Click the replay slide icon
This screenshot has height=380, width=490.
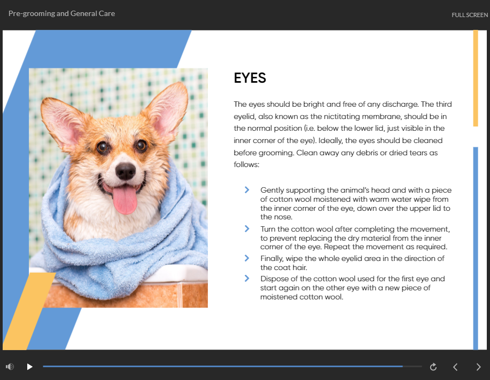point(433,367)
